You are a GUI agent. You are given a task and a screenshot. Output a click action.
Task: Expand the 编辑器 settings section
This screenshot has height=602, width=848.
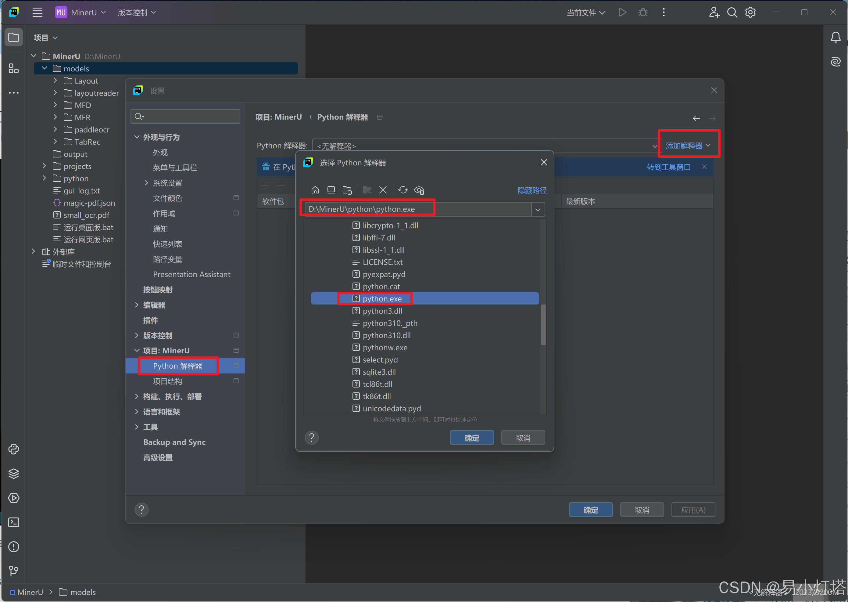137,305
